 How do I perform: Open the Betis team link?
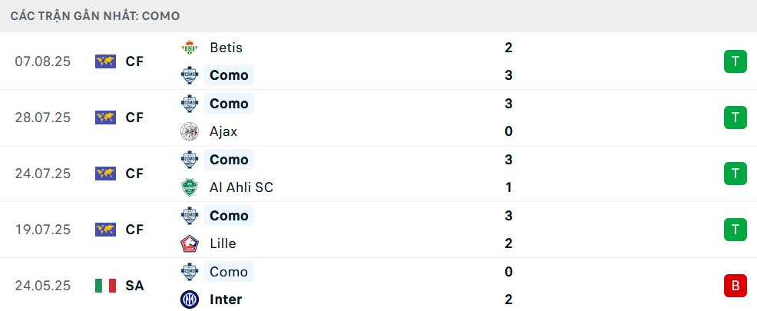(226, 48)
